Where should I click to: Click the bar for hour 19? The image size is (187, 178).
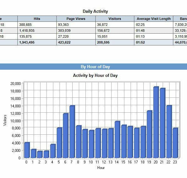(x=150, y=134)
